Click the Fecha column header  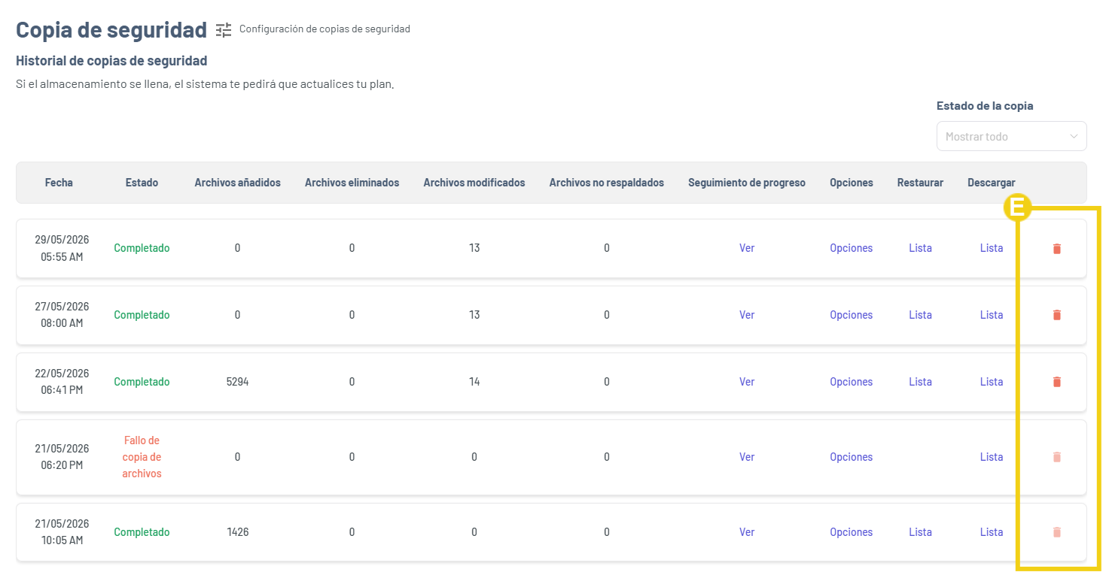pos(59,183)
